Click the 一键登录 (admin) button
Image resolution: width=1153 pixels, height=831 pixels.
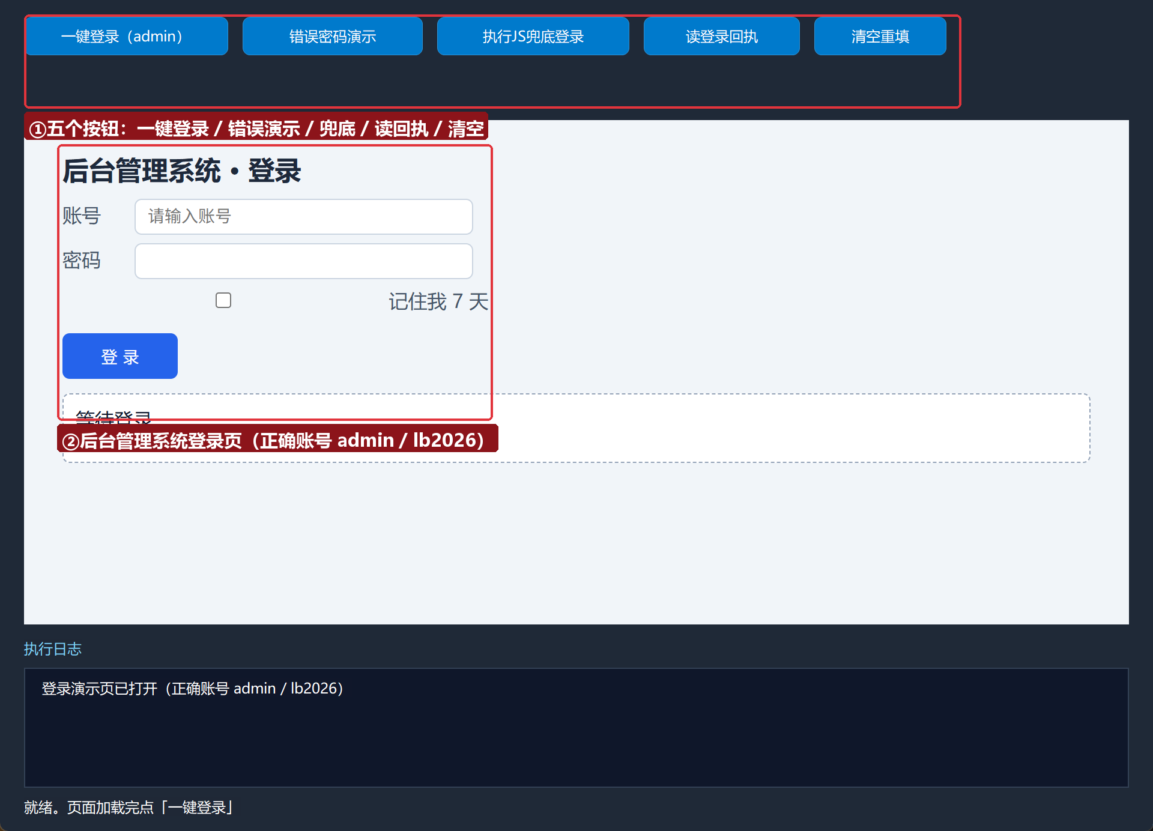[127, 36]
